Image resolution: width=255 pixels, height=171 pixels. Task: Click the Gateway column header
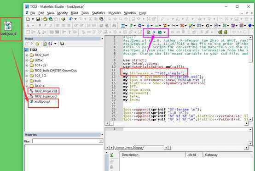click(x=228, y=154)
